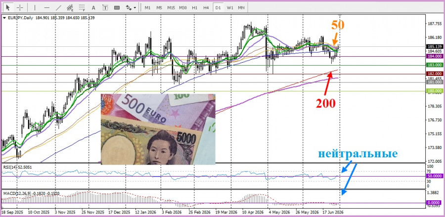Click the 12 Jan 2026 date label
Image resolution: width=445 pixels, height=217 pixels.
pos(145,212)
